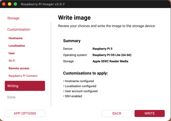Click the 'Device:' label
The image size is (171, 121).
click(68, 49)
